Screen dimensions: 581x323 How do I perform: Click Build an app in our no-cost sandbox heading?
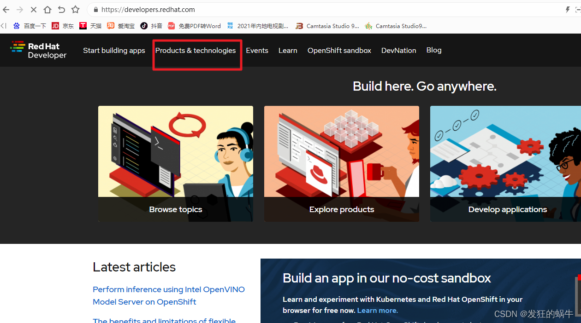click(387, 278)
